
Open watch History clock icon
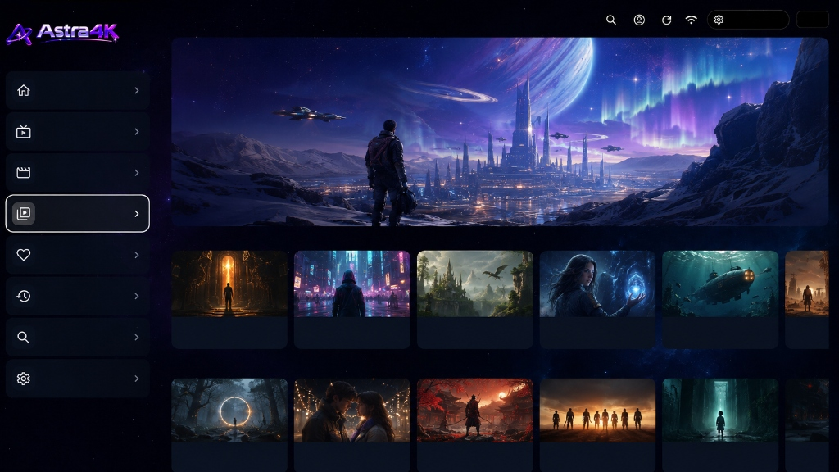click(x=24, y=296)
